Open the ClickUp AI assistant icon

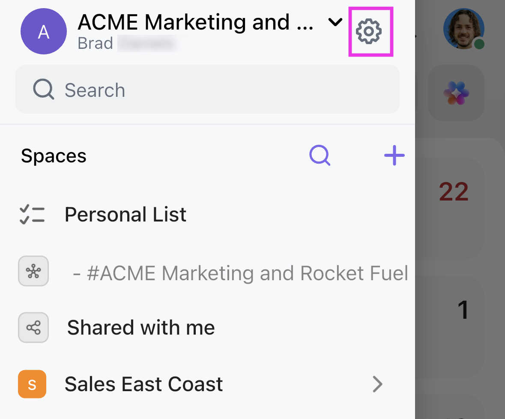[456, 93]
